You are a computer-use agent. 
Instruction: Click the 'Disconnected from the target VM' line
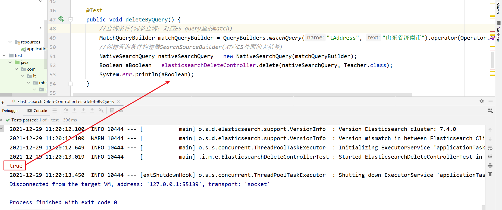click(140, 184)
